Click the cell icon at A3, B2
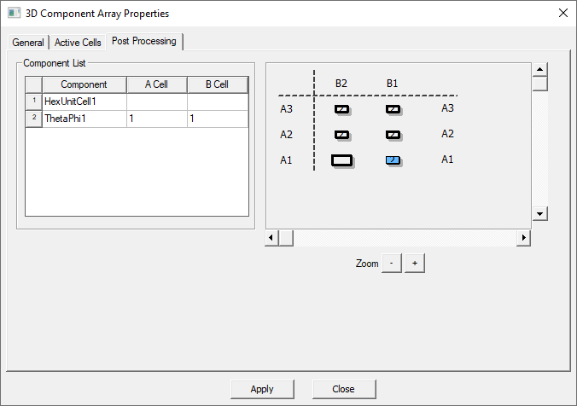The width and height of the screenshot is (577, 406). point(341,109)
